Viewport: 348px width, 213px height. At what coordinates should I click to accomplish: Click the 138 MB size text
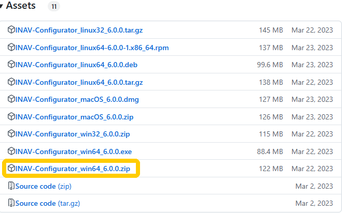[x=271, y=82]
